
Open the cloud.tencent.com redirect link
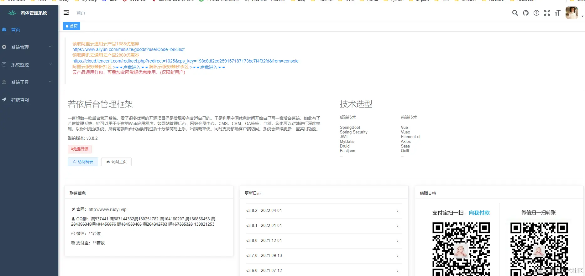[x=185, y=61]
